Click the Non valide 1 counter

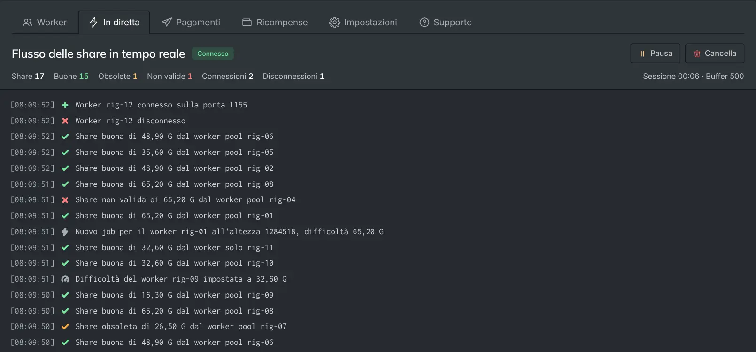coord(170,76)
